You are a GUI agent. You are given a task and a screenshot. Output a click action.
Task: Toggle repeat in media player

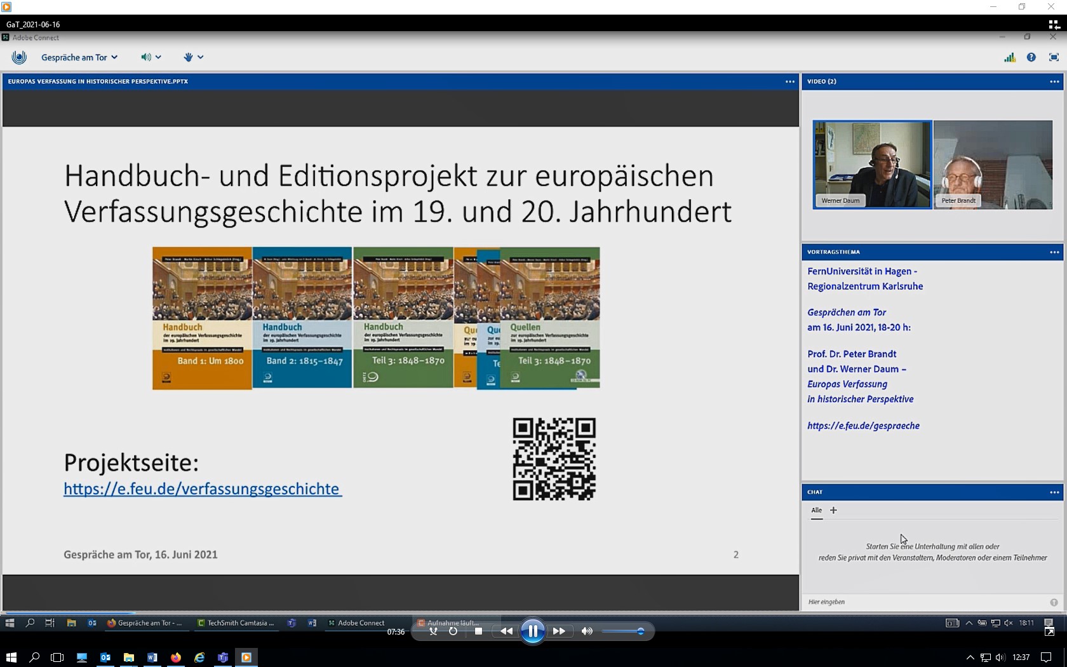[x=453, y=631]
